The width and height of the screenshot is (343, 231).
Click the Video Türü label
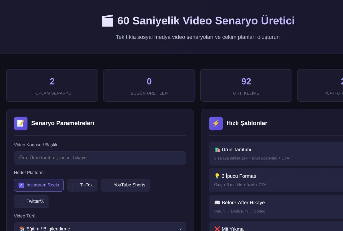click(x=25, y=216)
